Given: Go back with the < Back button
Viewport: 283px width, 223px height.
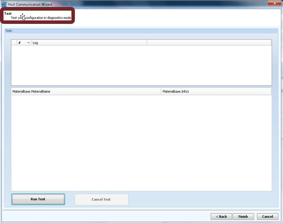Looking at the screenshot, I should (x=221, y=217).
